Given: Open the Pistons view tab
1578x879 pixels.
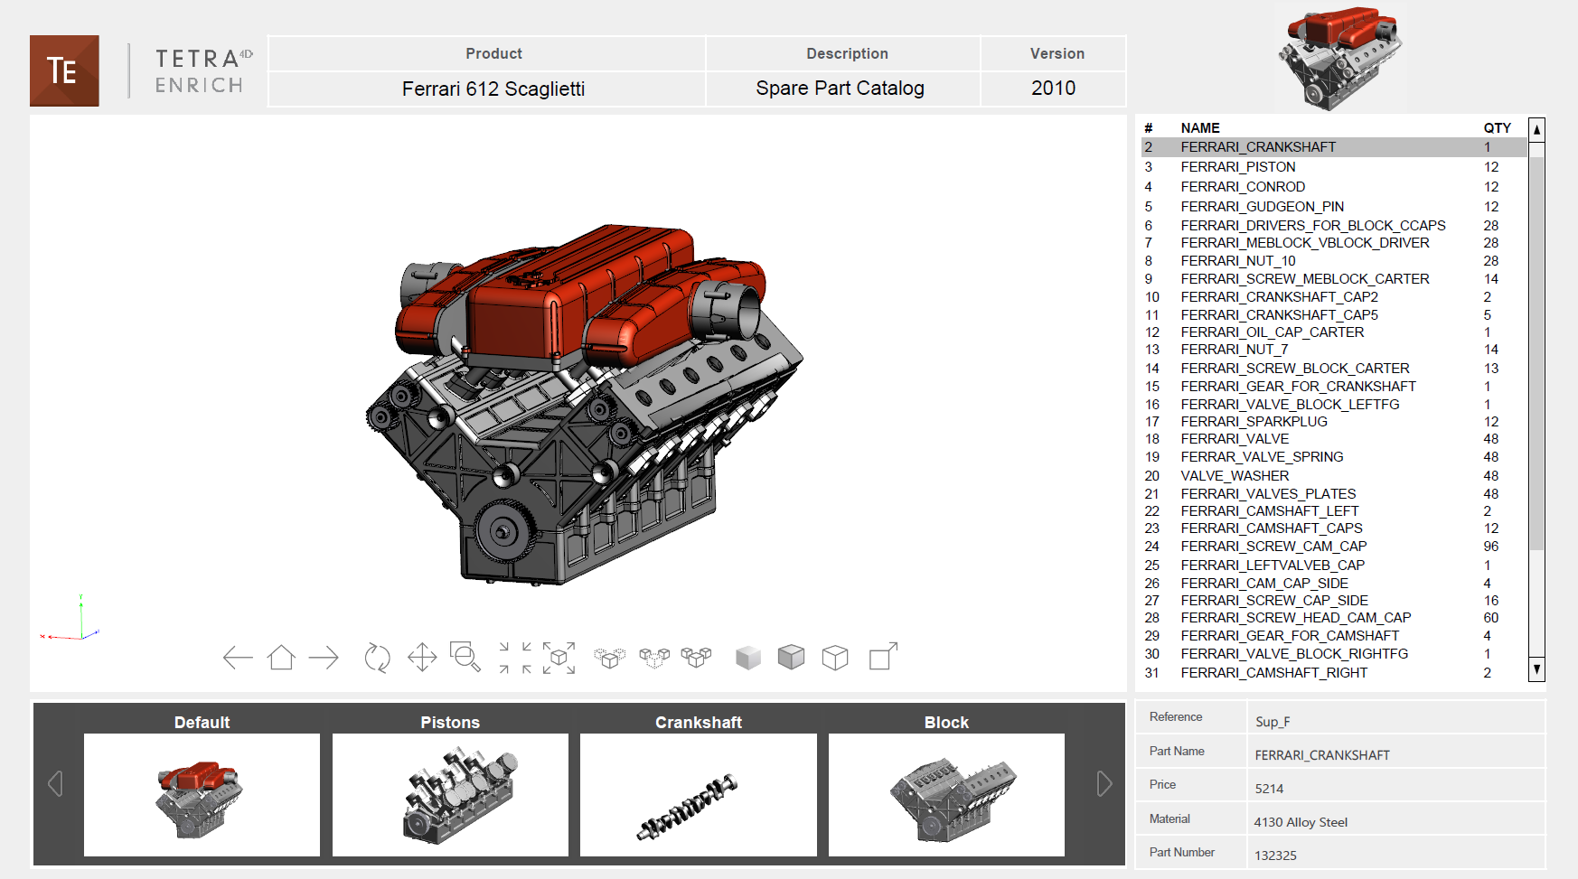Looking at the screenshot, I should [x=450, y=722].
